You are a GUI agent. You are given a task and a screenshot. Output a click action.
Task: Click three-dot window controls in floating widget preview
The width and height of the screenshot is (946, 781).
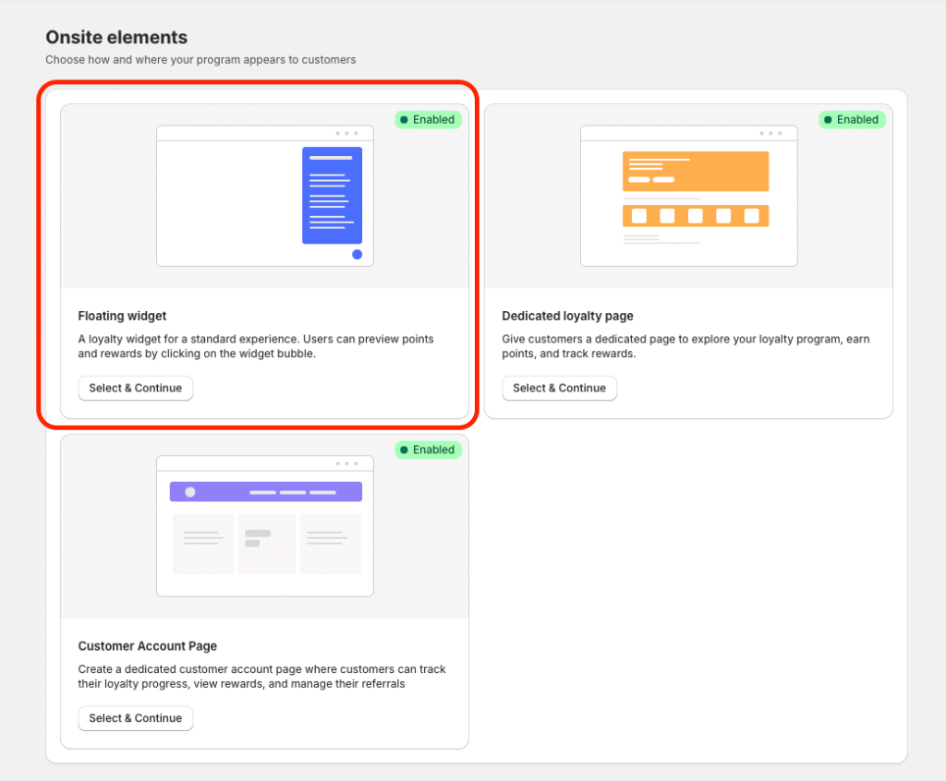click(347, 133)
